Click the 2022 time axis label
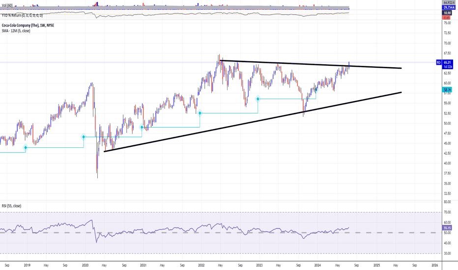The image size is (458, 270). coord(201,265)
